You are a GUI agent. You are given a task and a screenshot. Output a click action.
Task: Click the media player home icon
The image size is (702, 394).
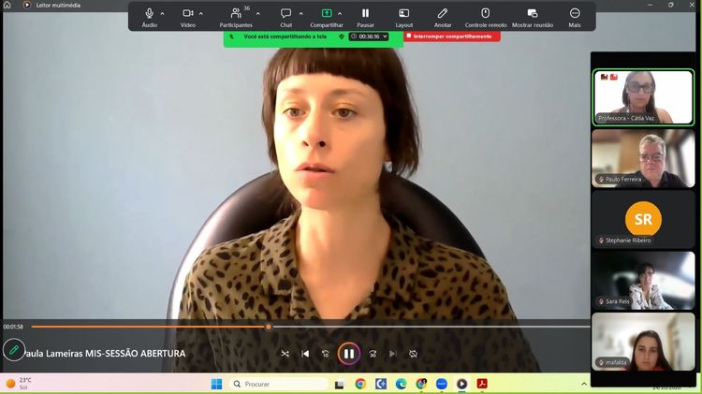click(x=7, y=5)
